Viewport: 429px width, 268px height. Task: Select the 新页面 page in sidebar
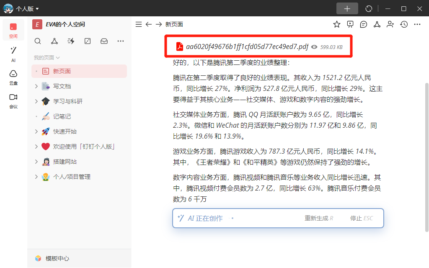[x=79, y=71]
